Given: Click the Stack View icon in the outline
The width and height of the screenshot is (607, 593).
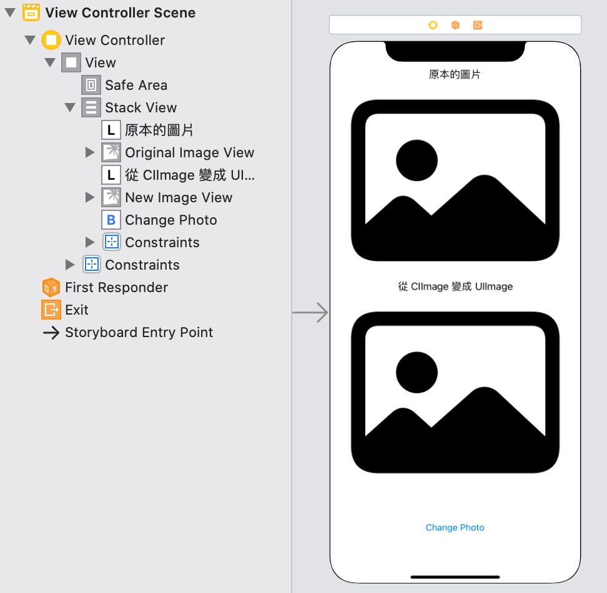Looking at the screenshot, I should click(91, 107).
